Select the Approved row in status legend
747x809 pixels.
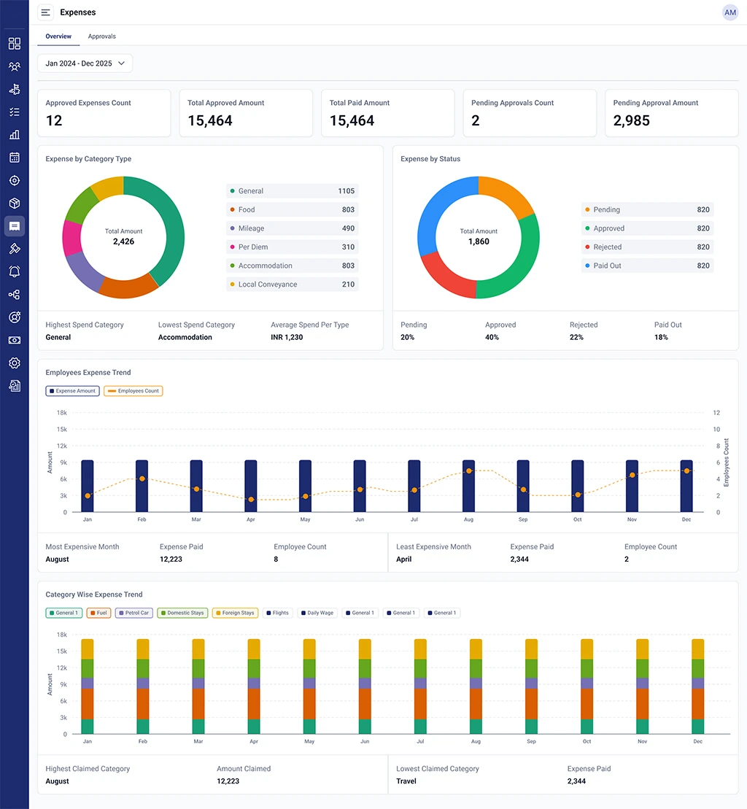tap(648, 228)
